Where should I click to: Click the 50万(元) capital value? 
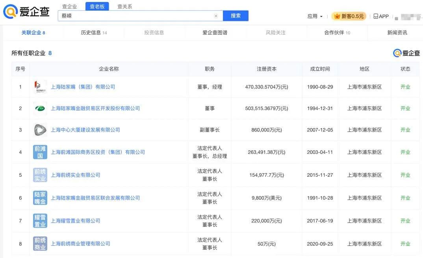click(267, 244)
